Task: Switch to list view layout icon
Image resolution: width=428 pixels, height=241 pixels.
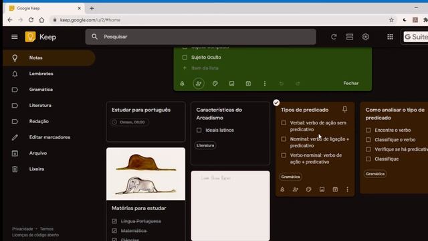Action: coord(350,37)
